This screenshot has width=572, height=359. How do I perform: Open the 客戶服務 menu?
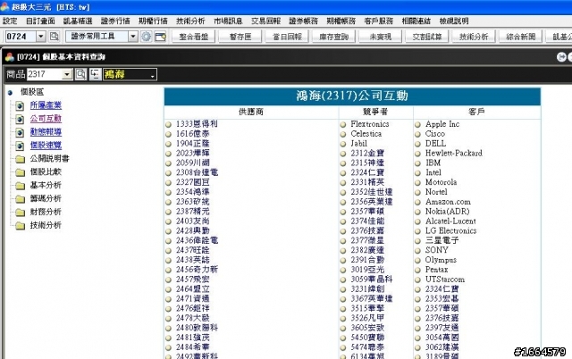coord(379,21)
